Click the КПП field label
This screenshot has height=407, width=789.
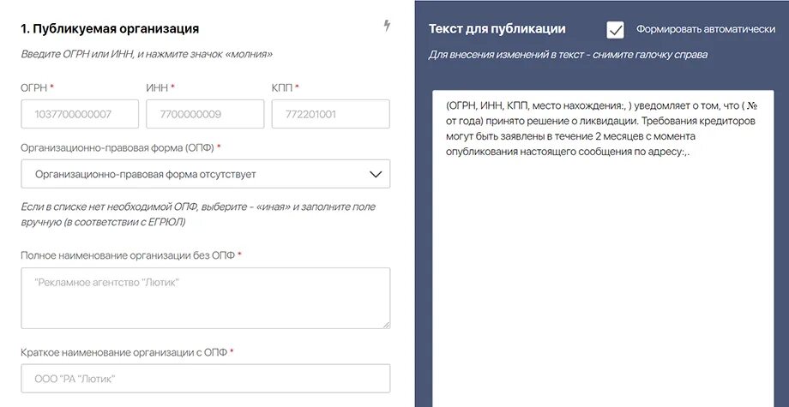286,87
